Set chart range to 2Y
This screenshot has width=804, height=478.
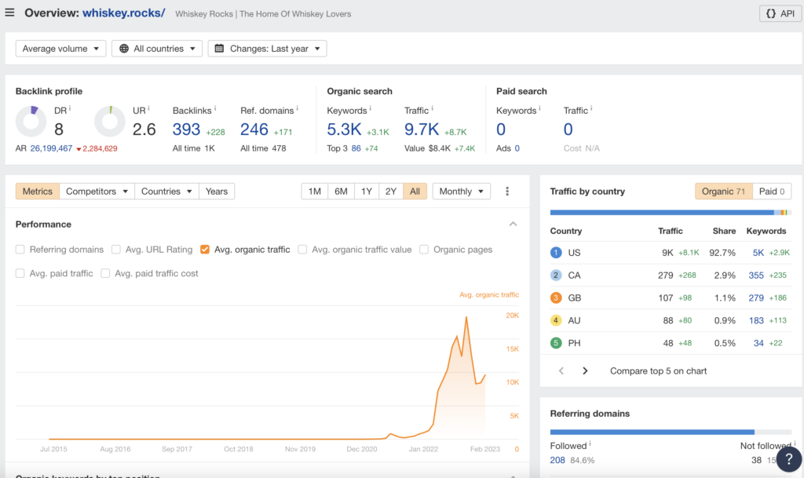point(391,191)
